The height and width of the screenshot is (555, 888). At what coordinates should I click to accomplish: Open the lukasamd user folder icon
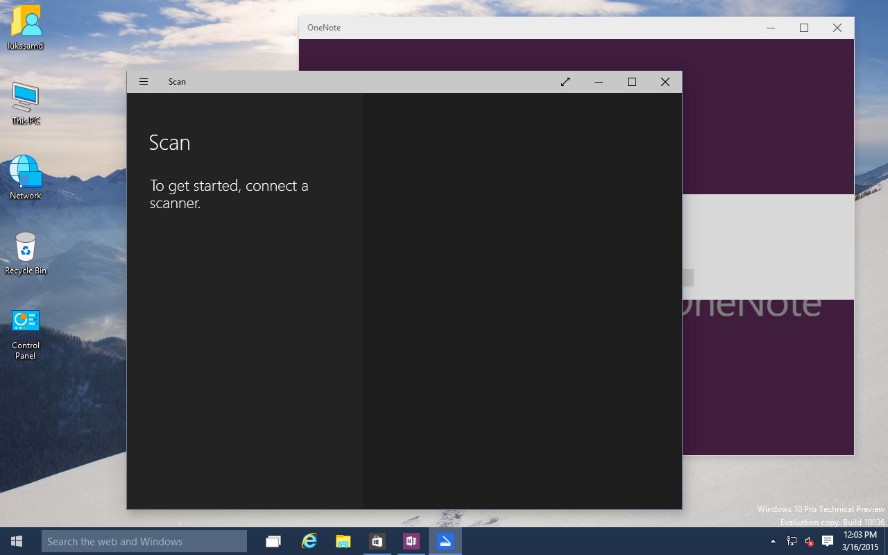tap(26, 28)
